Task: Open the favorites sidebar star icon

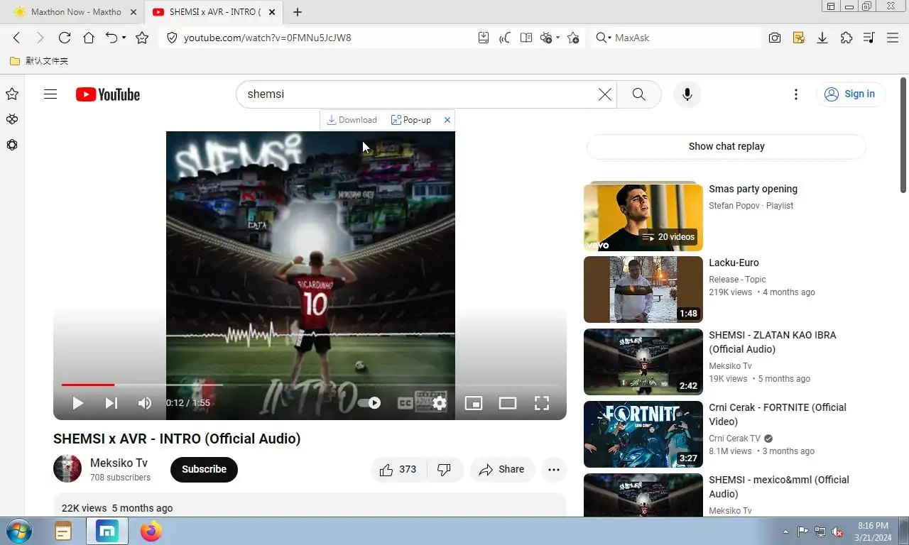Action: pyautogui.click(x=12, y=94)
